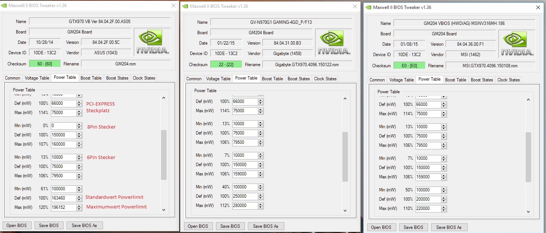The width and height of the screenshot is (546, 233).
Task: Switch to Boost Table tab in MSI window
Action: coord(456,80)
